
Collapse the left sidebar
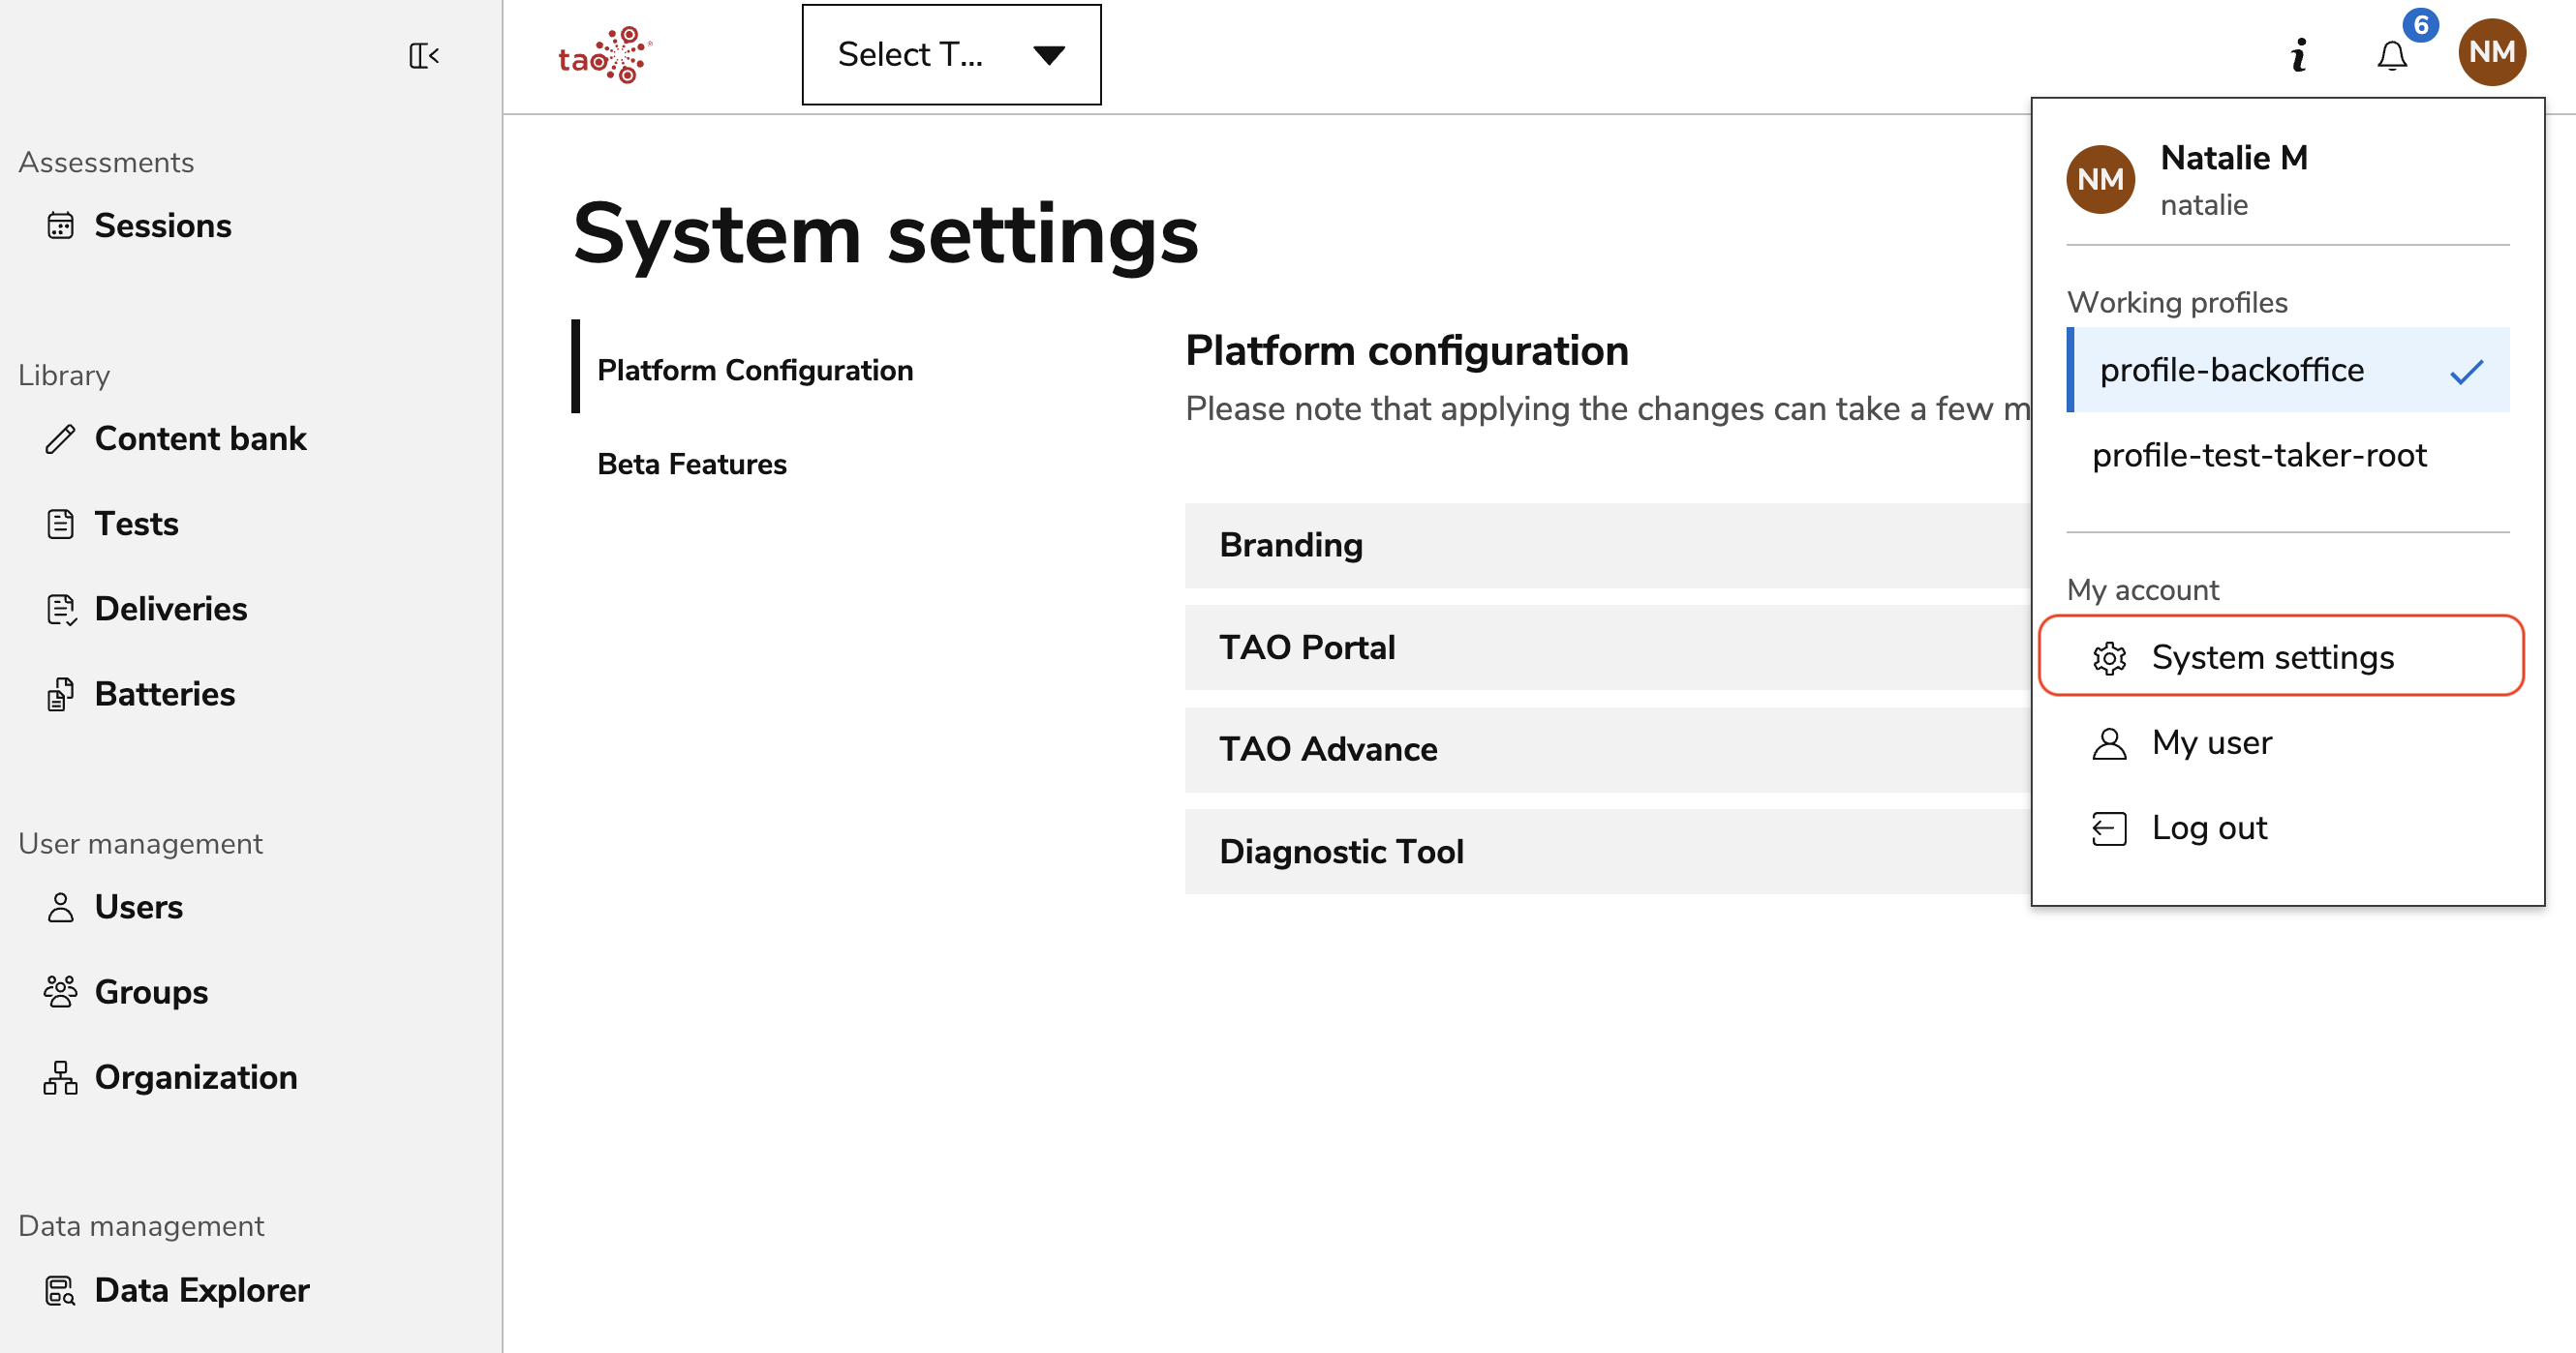click(424, 55)
